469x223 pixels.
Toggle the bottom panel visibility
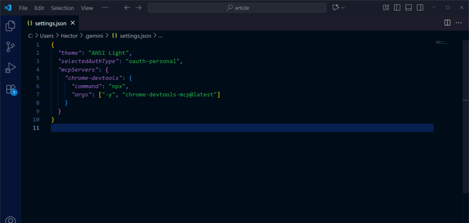pos(409,8)
